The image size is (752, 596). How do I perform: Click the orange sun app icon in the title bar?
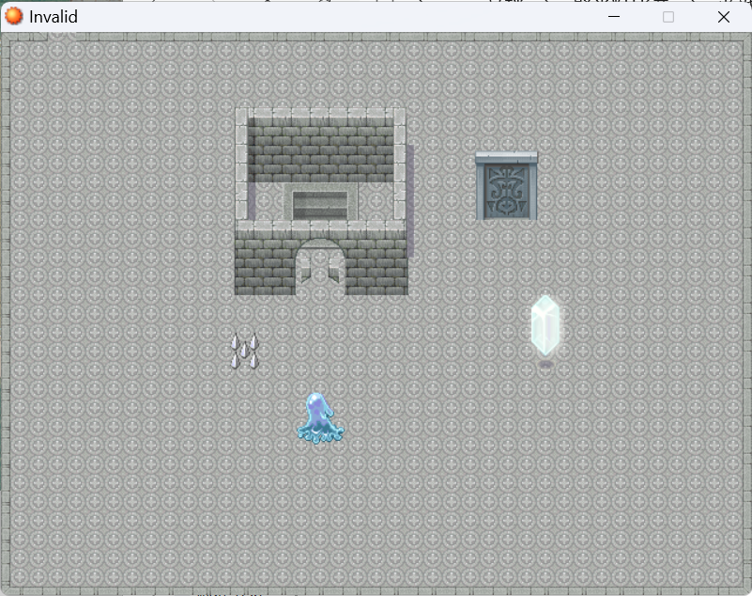coord(14,16)
